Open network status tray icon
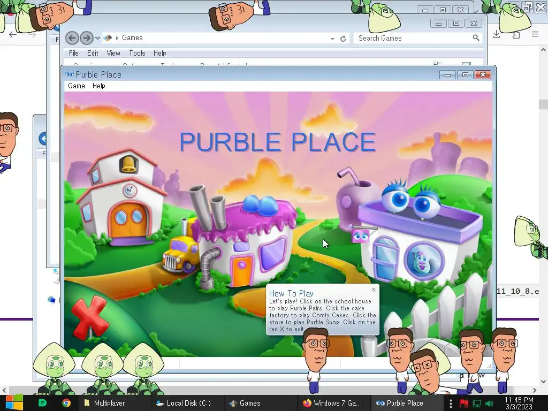This screenshot has width=548, height=411. click(x=477, y=404)
